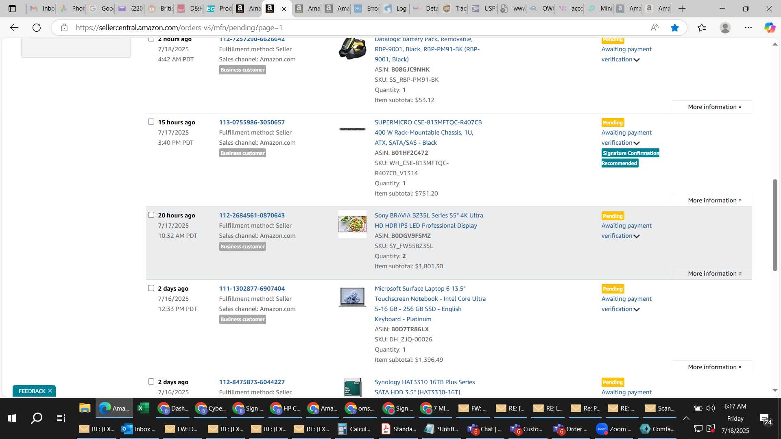Image resolution: width=781 pixels, height=439 pixels.
Task: Open Windows taskbar search
Action: pyautogui.click(x=37, y=418)
